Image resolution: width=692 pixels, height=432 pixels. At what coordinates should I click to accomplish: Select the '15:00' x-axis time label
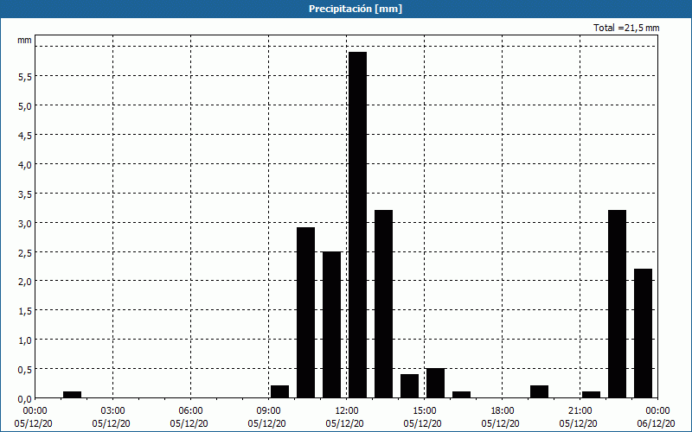424,411
